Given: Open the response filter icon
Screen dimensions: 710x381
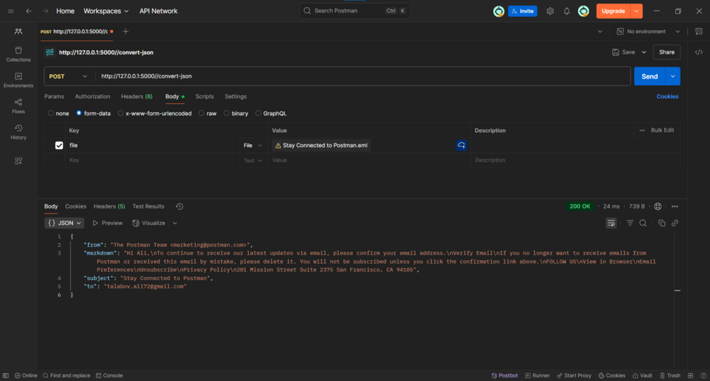Looking at the screenshot, I should pyautogui.click(x=630, y=223).
